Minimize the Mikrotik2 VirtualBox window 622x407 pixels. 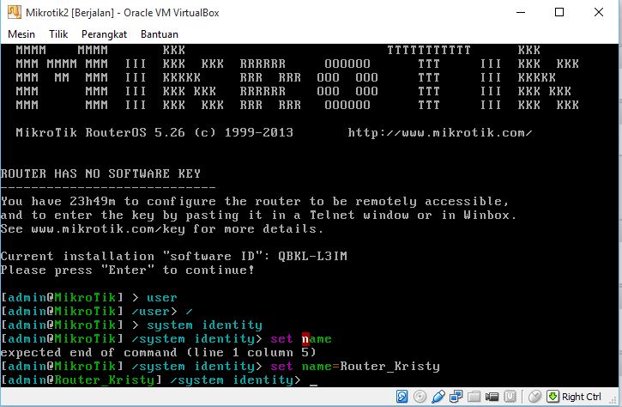(x=521, y=12)
